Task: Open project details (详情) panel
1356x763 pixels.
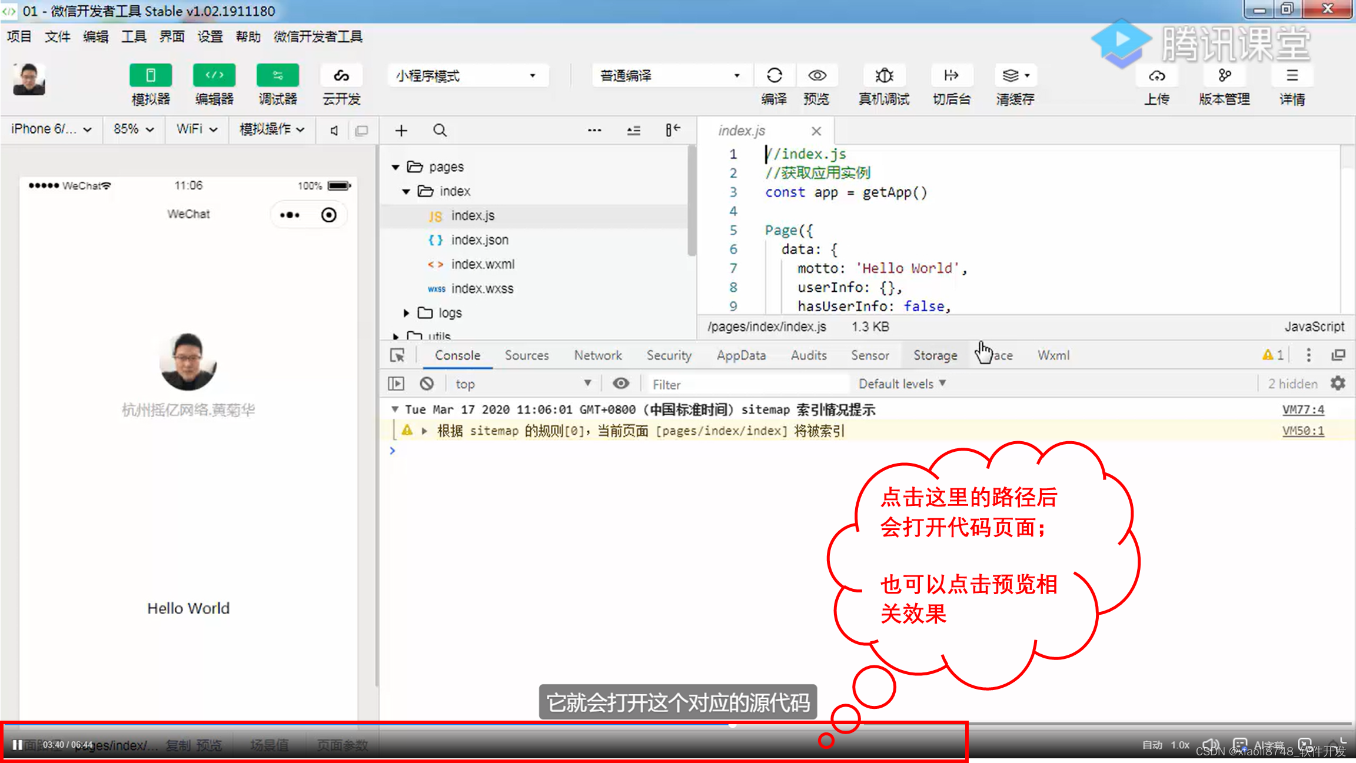Action: (x=1292, y=75)
